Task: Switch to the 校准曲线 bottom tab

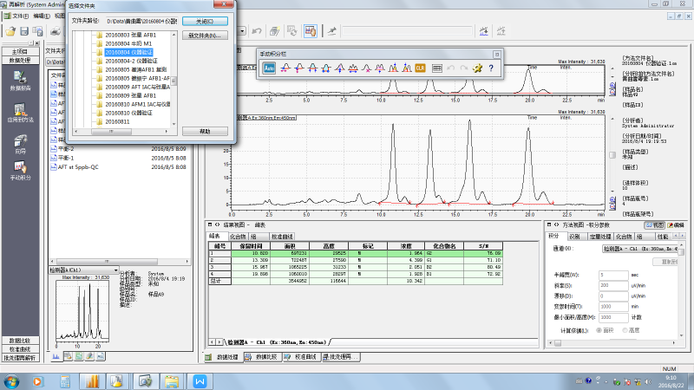Action: [303, 357]
